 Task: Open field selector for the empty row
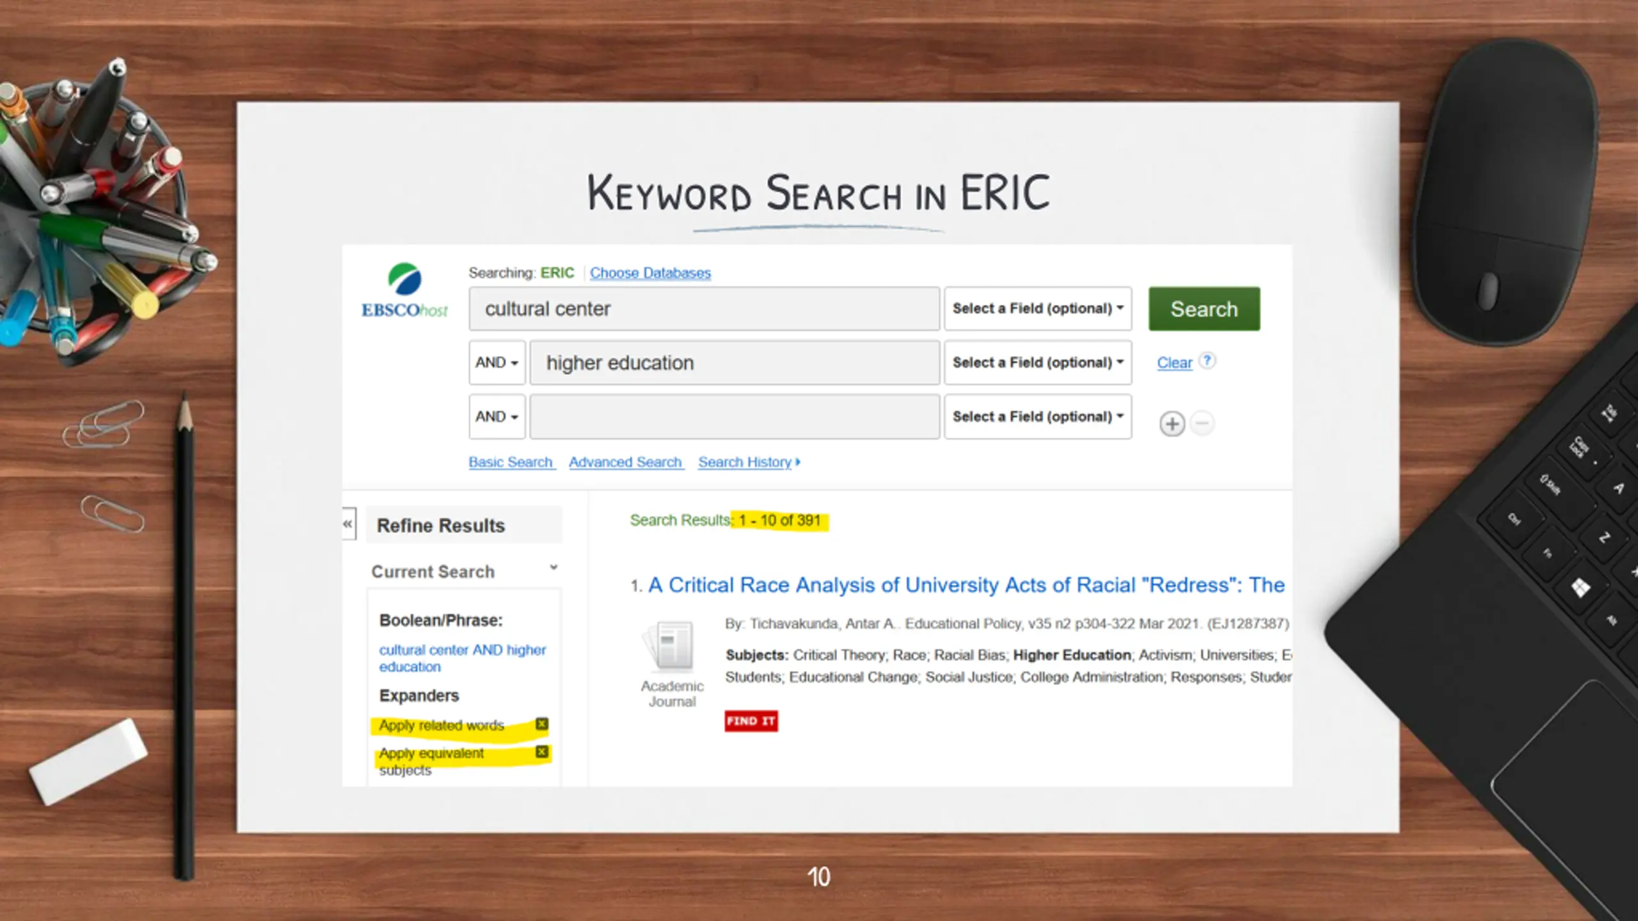pyautogui.click(x=1037, y=416)
